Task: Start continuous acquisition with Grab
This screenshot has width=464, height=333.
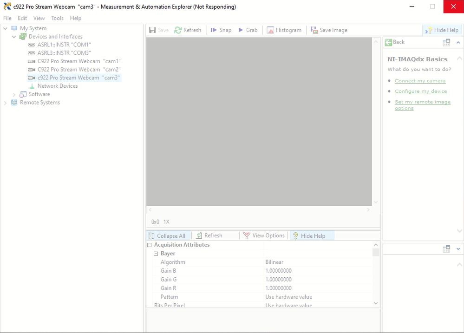Action: 241,30
